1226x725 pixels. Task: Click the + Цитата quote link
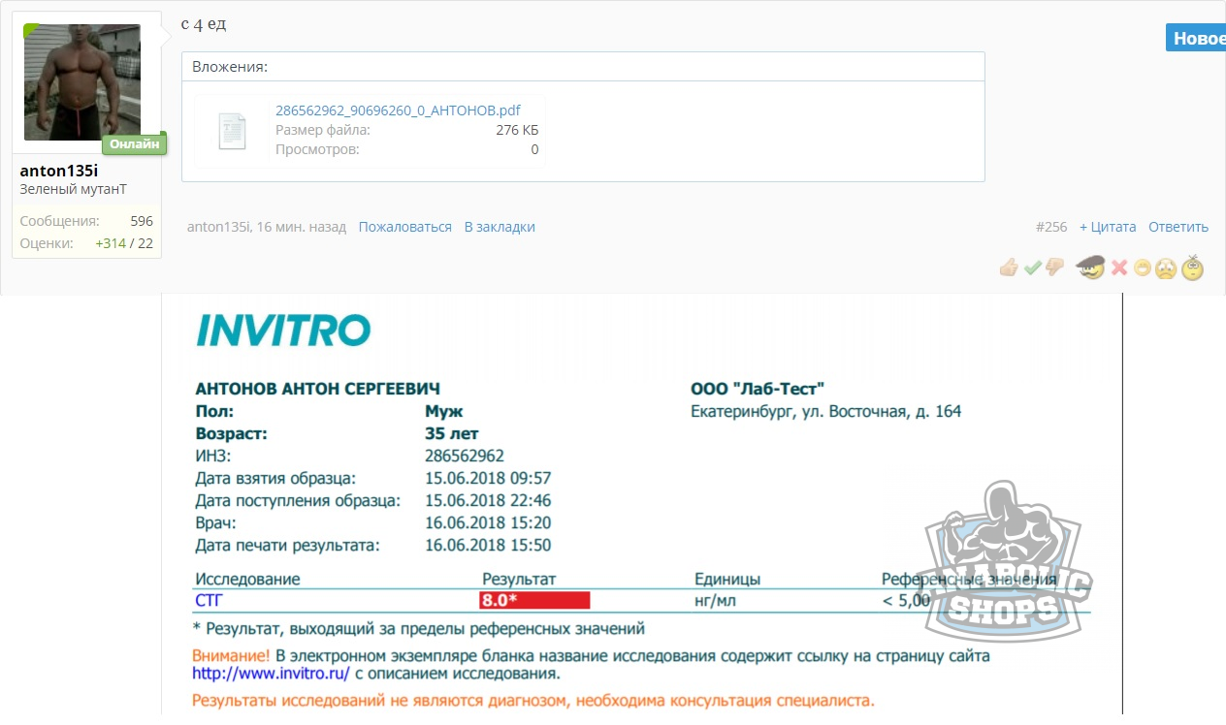tap(1107, 227)
